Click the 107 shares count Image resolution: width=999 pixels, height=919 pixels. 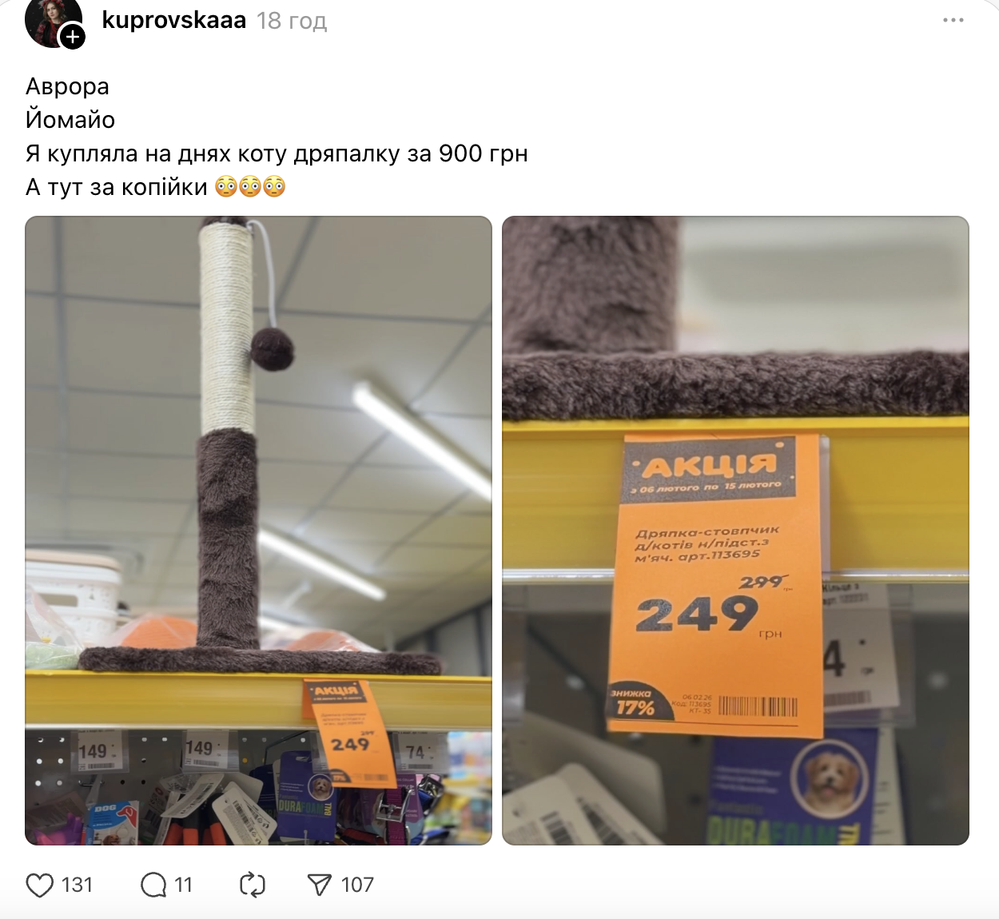pyautogui.click(x=357, y=885)
